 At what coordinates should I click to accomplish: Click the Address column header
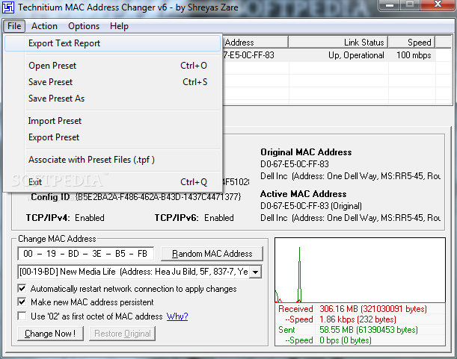point(255,43)
